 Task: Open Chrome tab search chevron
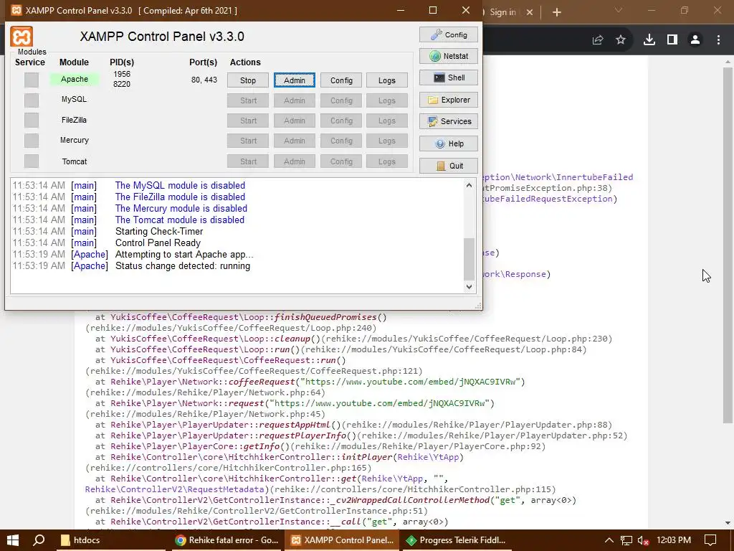tap(619, 10)
